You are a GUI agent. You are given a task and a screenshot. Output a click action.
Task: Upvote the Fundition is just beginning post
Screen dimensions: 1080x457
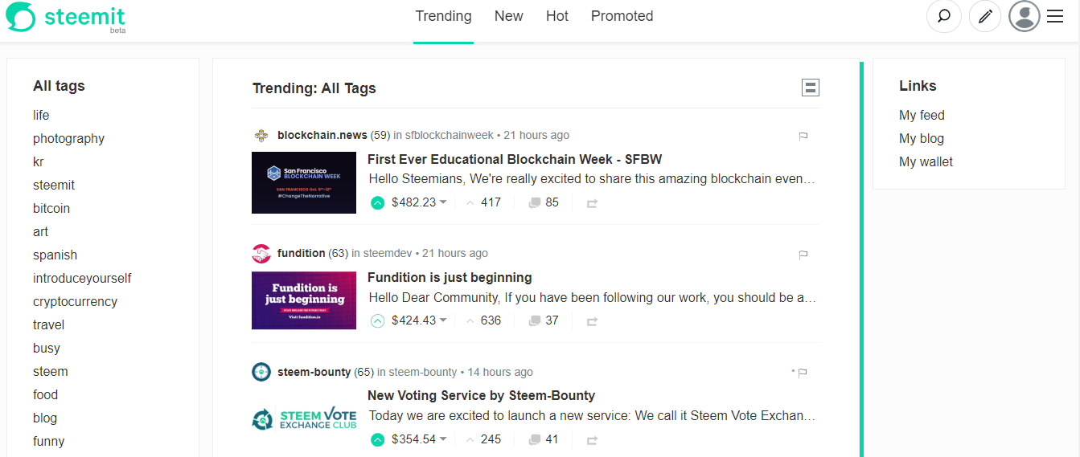tap(377, 321)
